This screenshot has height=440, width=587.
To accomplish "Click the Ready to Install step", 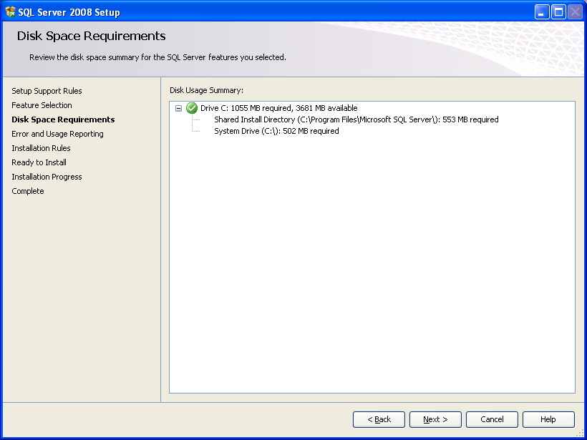I will [39, 162].
